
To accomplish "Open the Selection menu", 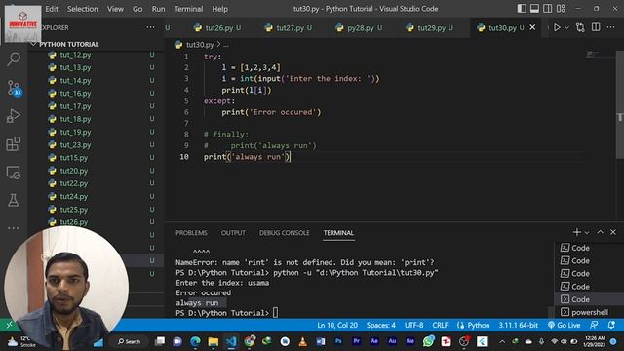I will (x=82, y=9).
